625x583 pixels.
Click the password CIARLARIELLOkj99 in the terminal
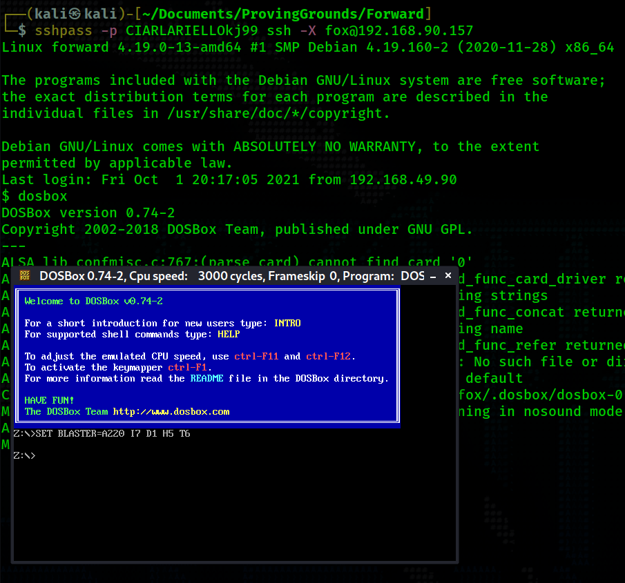[x=192, y=30]
